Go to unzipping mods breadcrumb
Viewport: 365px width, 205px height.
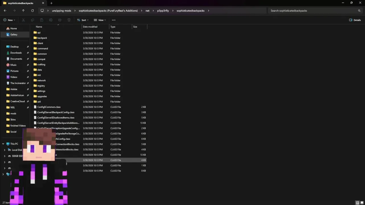[61, 11]
